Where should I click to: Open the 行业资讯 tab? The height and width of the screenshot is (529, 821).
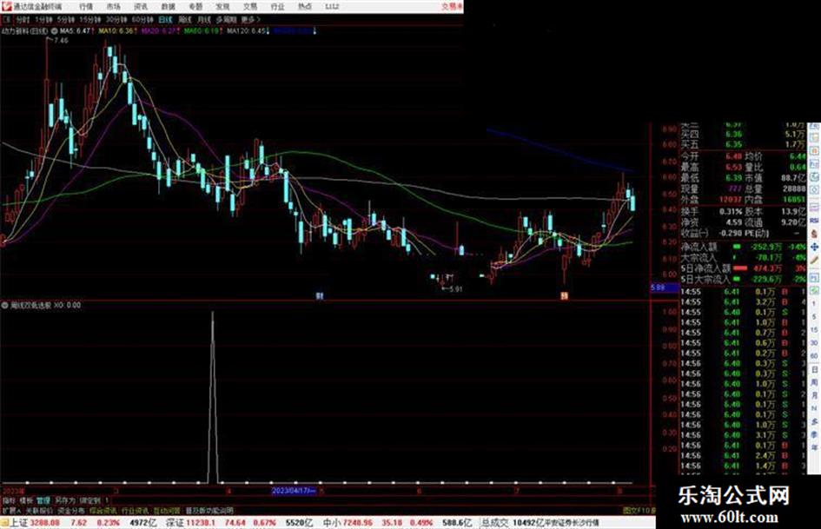[x=135, y=510]
